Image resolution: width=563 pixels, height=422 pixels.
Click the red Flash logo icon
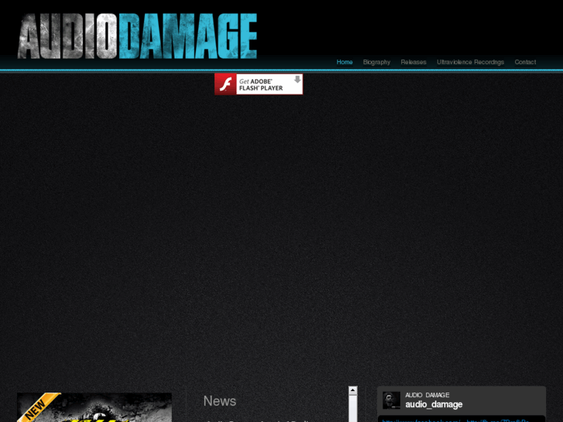pos(225,84)
